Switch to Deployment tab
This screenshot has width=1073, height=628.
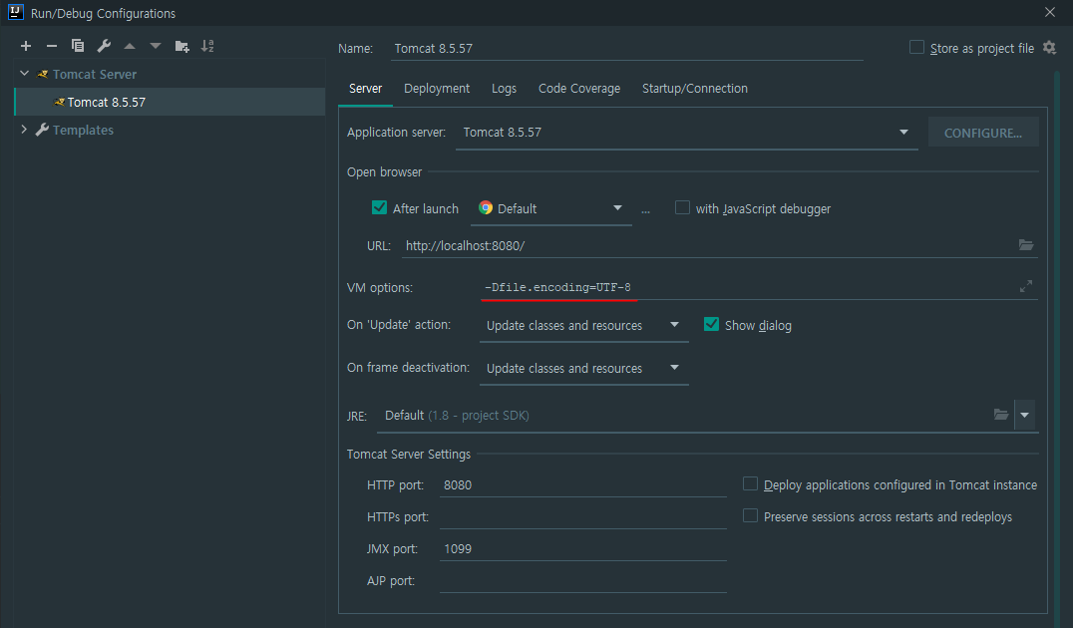click(x=437, y=89)
